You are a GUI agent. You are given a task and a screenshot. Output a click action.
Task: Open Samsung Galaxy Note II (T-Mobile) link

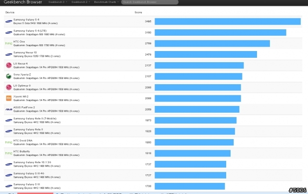[x=35, y=118]
